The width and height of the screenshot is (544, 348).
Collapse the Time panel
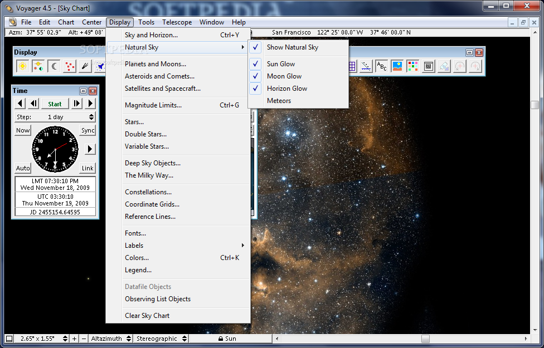pos(83,91)
